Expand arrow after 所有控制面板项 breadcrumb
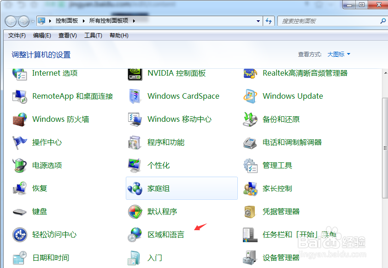Screen dimensions: 388x268 [134, 21]
